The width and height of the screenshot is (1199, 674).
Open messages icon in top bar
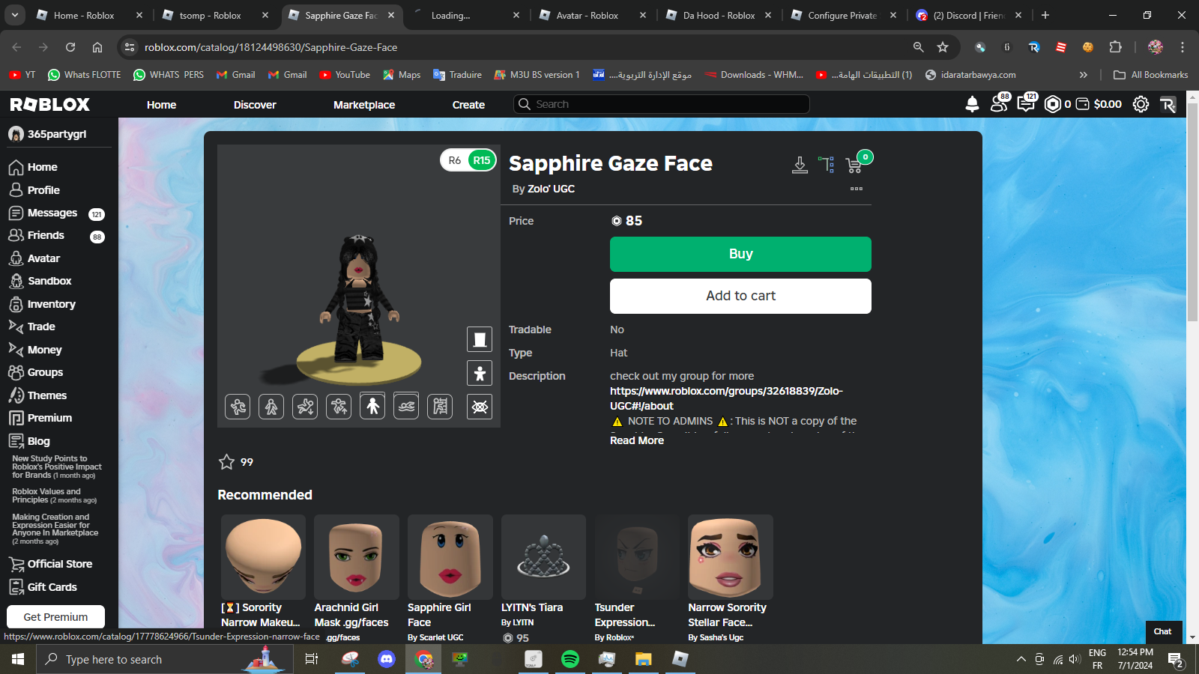(x=1026, y=104)
